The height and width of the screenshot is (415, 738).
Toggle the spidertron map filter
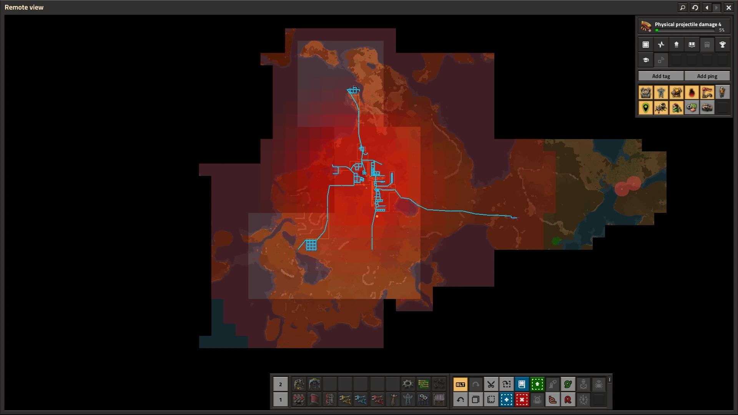661,108
